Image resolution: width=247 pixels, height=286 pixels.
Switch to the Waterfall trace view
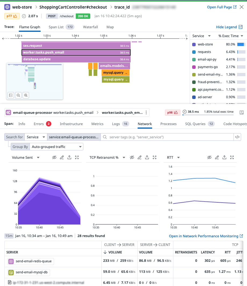pyautogui.click(x=90, y=27)
